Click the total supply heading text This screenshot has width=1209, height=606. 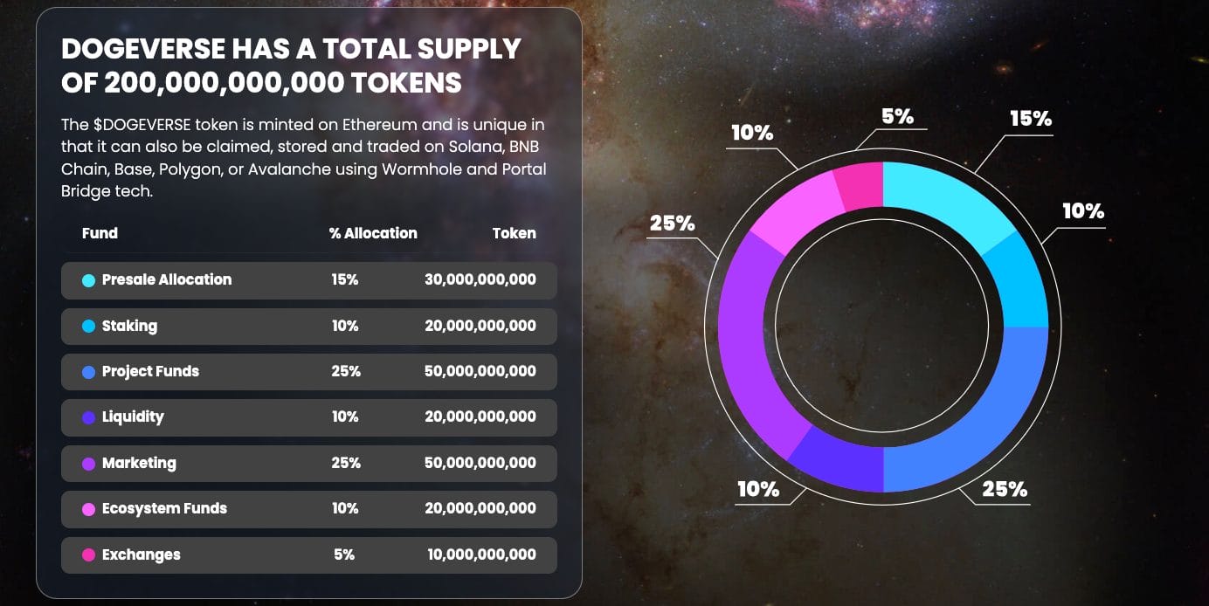[x=291, y=65]
